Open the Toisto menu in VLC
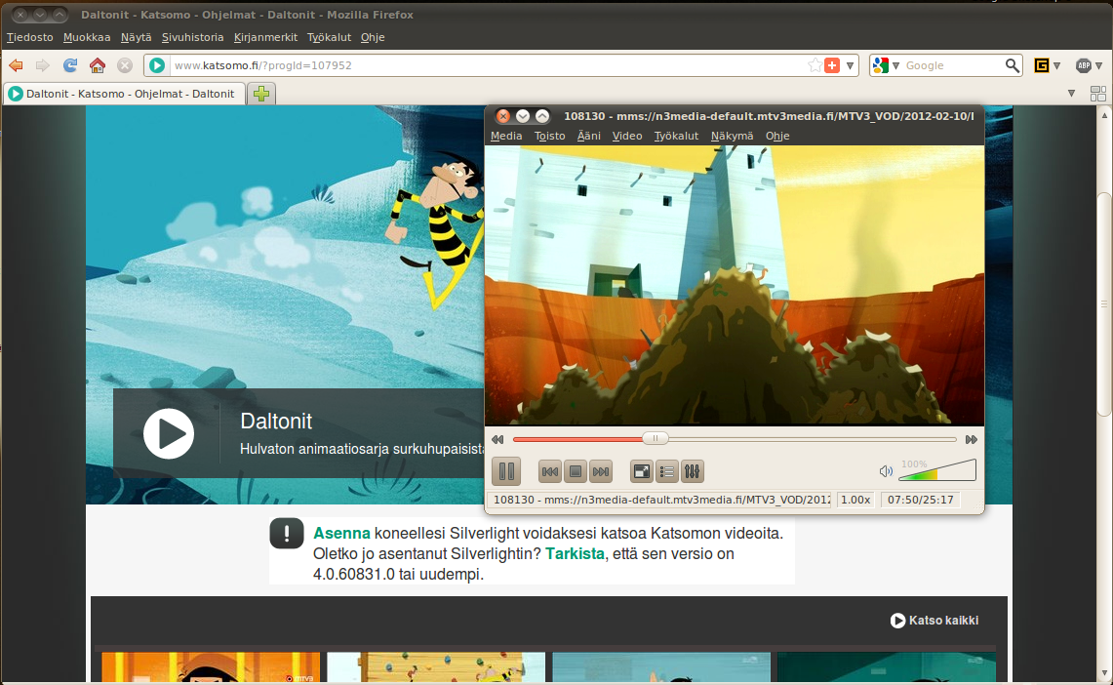This screenshot has width=1113, height=685. click(x=549, y=136)
